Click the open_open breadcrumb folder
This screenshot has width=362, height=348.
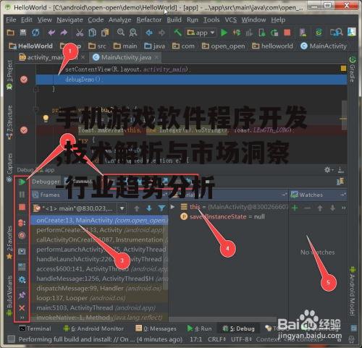(224, 46)
